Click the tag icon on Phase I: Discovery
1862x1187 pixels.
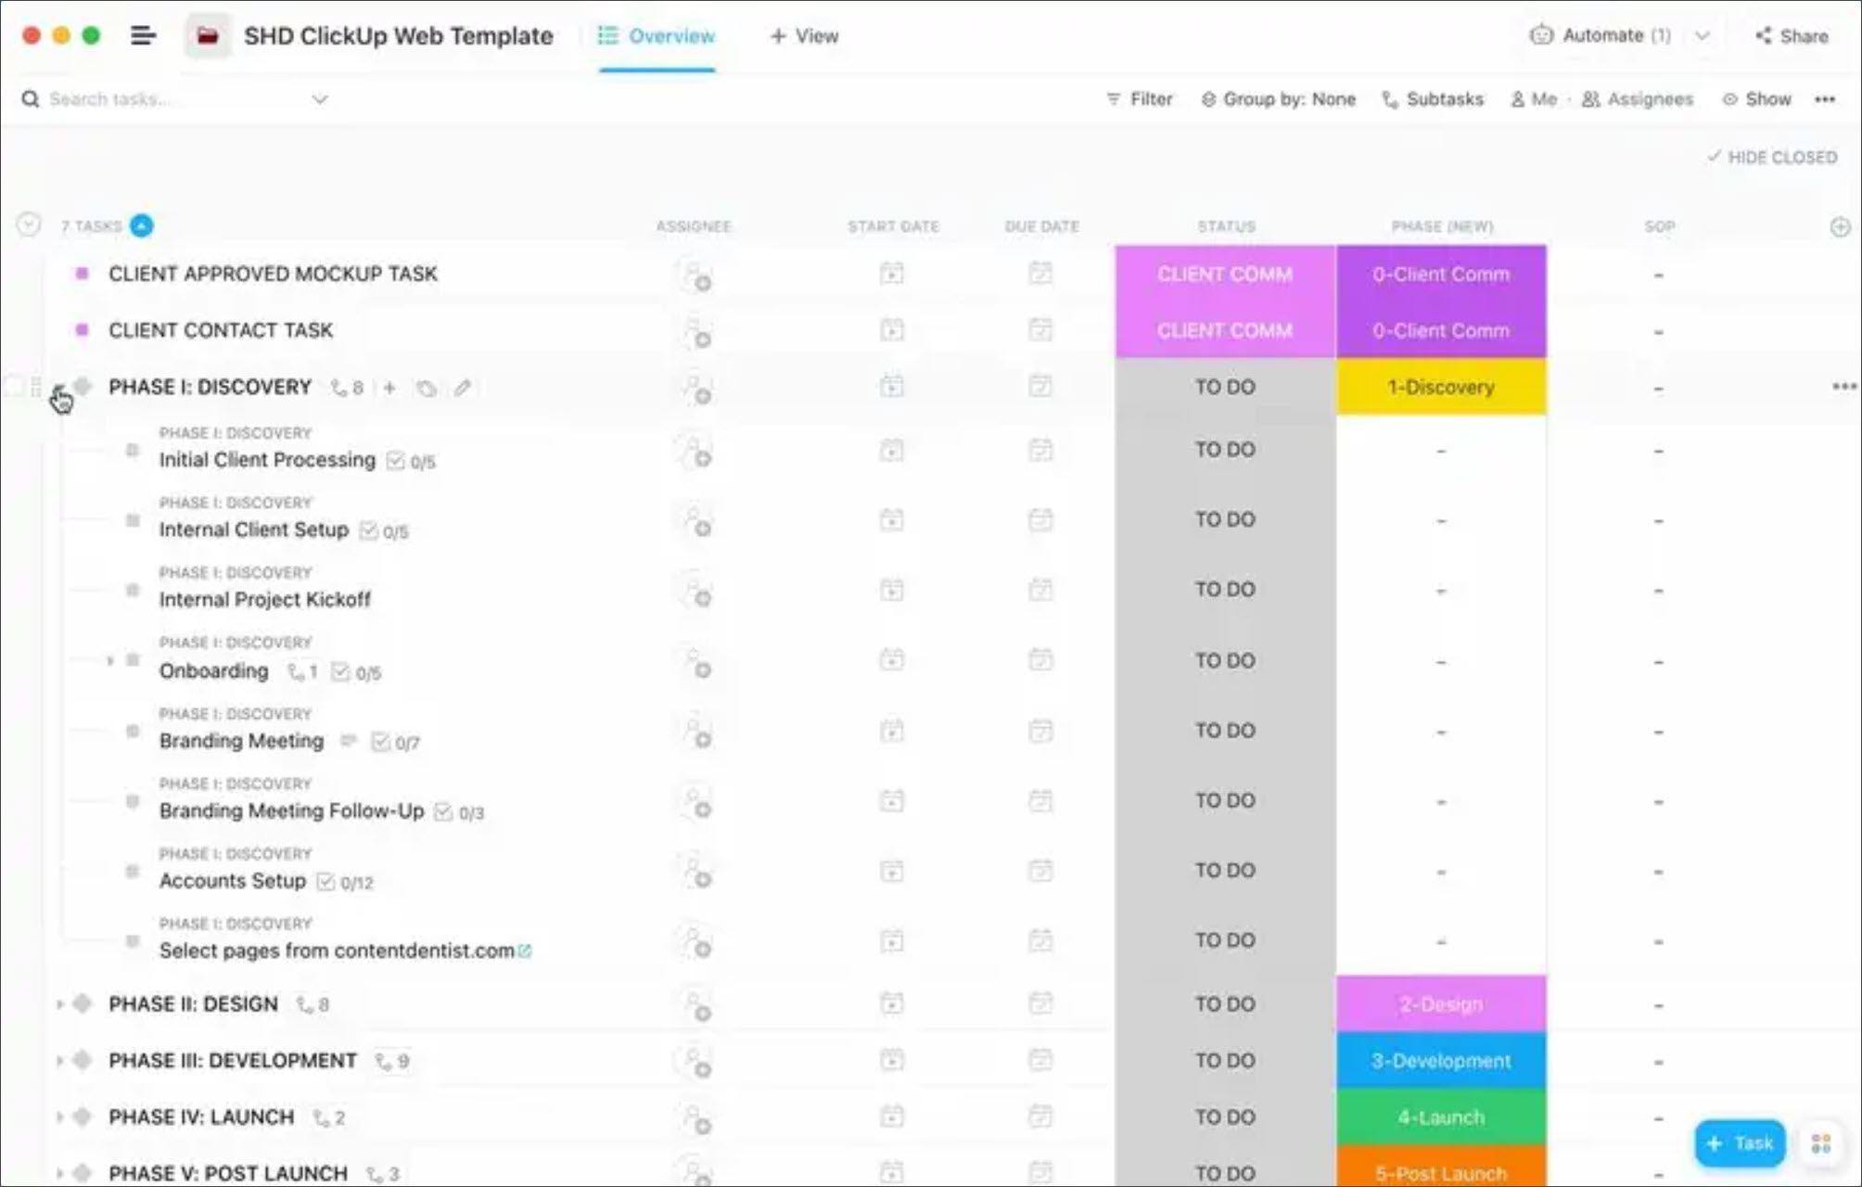426,388
